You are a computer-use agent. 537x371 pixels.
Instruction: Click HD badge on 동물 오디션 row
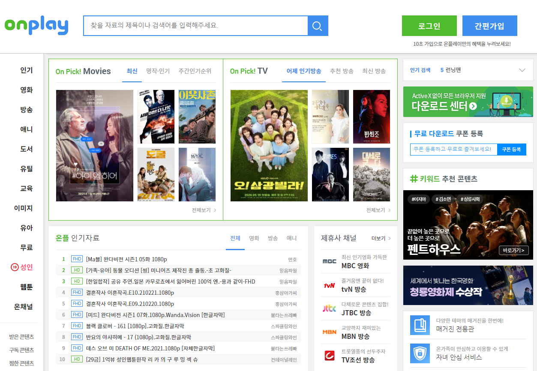pos(77,270)
